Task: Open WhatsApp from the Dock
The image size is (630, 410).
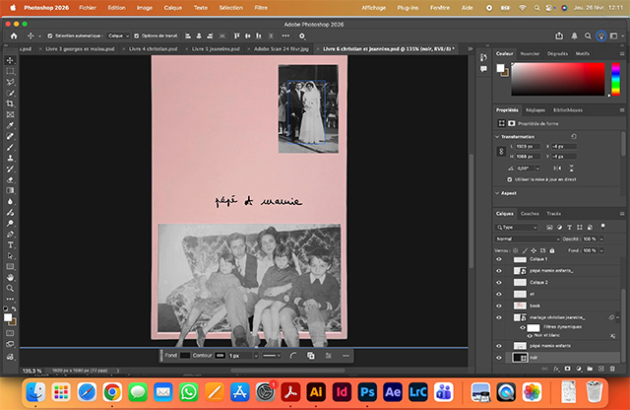Action: point(188,392)
